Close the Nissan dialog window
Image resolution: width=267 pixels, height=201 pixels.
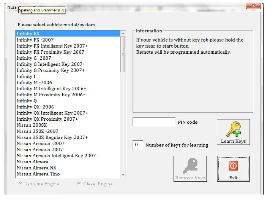pyautogui.click(x=253, y=6)
